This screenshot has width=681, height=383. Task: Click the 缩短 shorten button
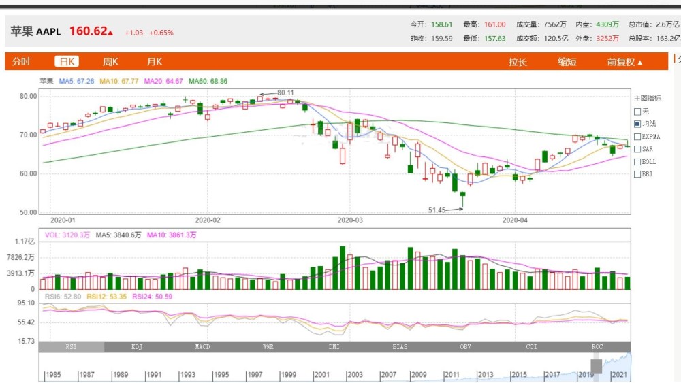pyautogui.click(x=567, y=62)
